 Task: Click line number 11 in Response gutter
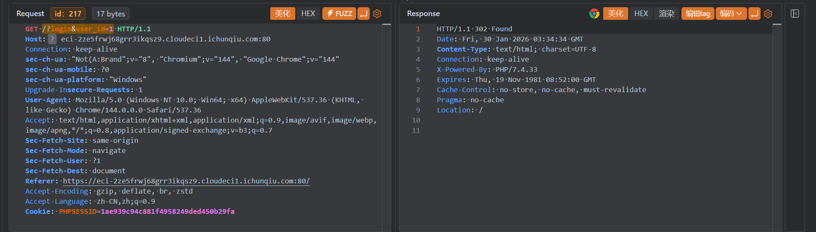pyautogui.click(x=416, y=130)
